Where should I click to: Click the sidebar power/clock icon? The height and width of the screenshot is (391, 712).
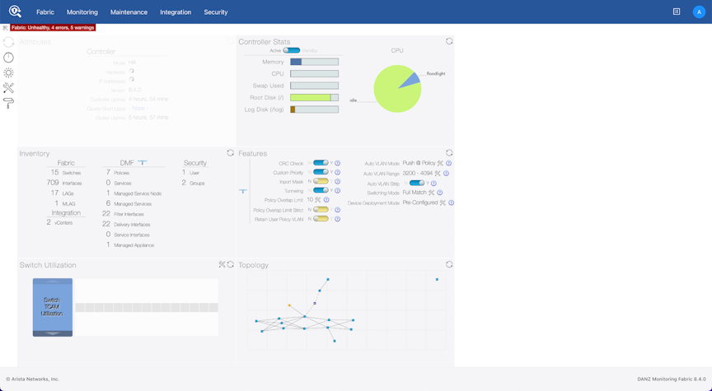[x=8, y=57]
